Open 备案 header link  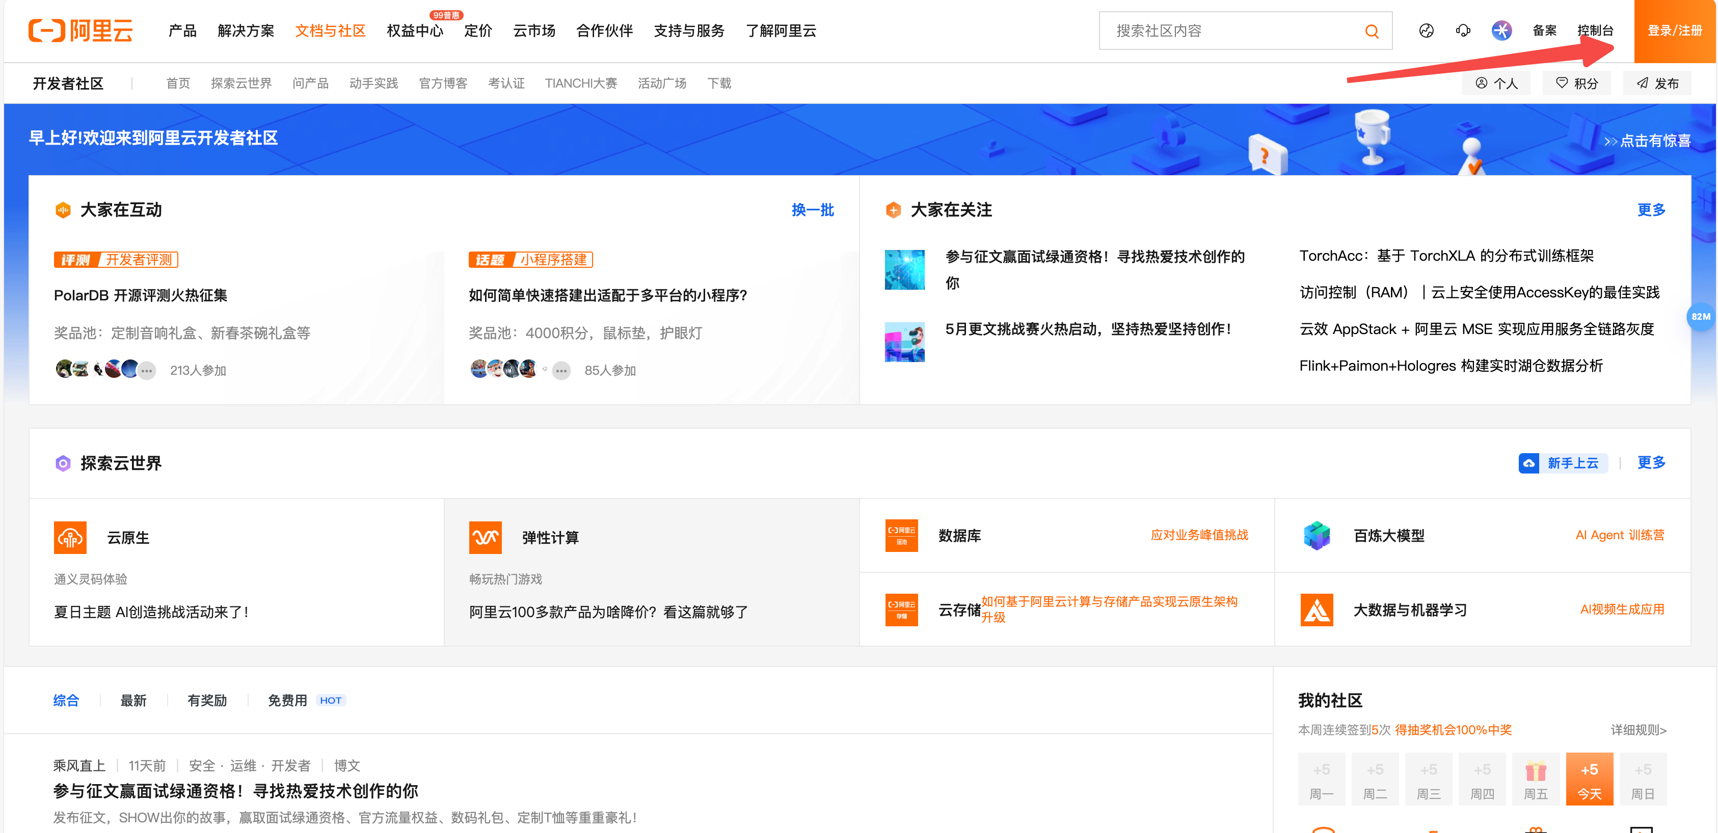[1545, 31]
